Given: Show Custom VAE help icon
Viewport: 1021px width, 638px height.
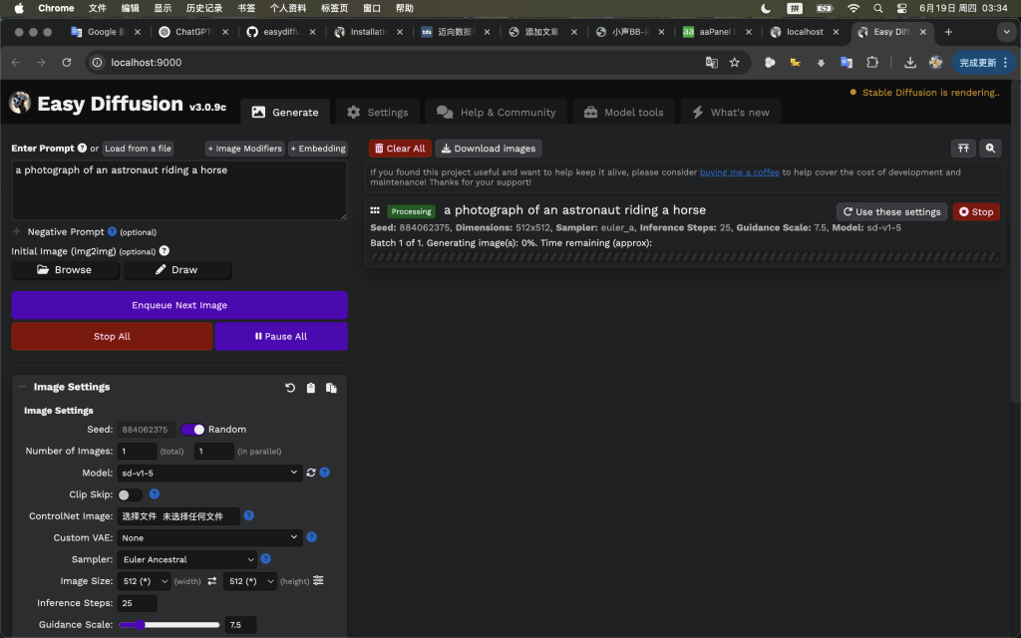Looking at the screenshot, I should [x=311, y=537].
